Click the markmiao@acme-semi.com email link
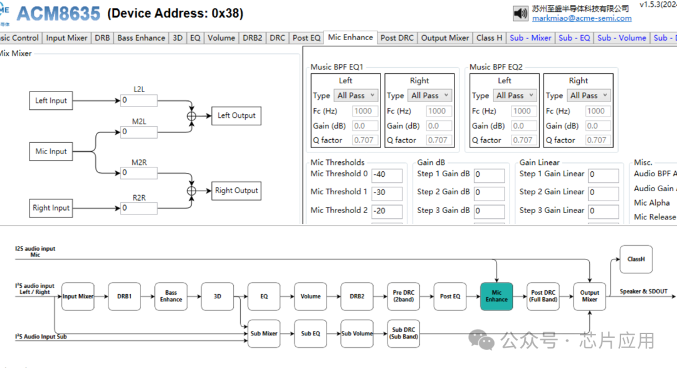This screenshot has width=677, height=368. (582, 18)
